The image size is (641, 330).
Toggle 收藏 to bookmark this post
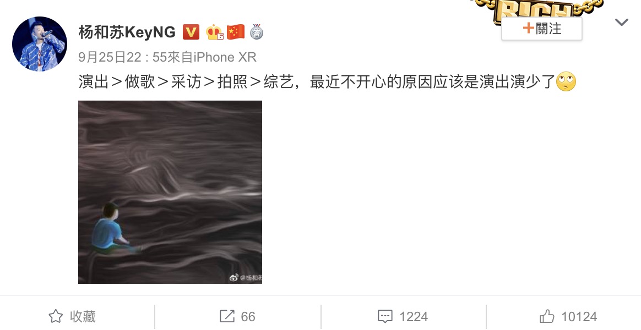pyautogui.click(x=72, y=316)
